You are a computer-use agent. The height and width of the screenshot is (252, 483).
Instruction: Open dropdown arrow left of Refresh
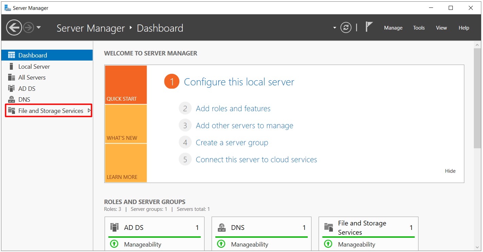(335, 28)
